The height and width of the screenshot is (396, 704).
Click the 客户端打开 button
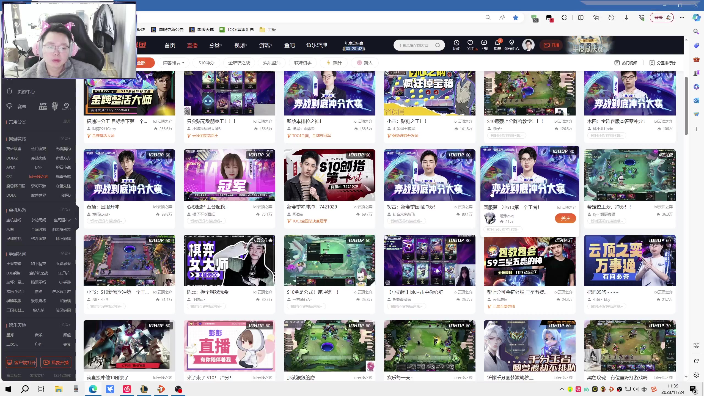[x=21, y=362]
